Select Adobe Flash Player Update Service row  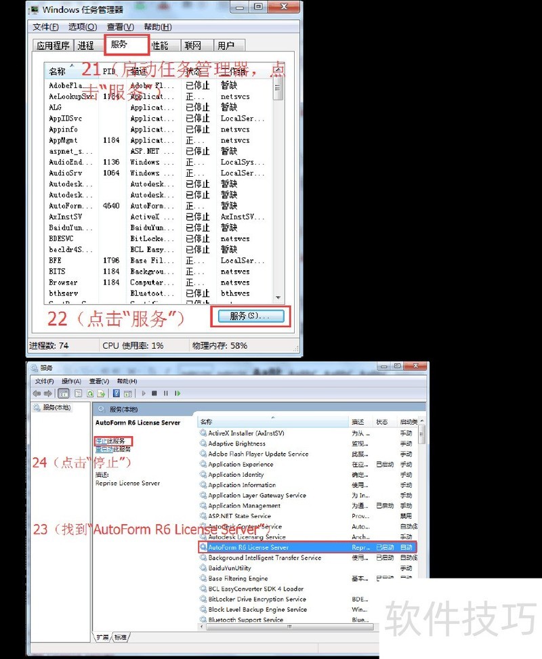[x=308, y=454]
